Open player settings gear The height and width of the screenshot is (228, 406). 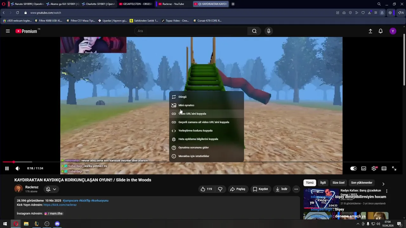[x=374, y=168]
